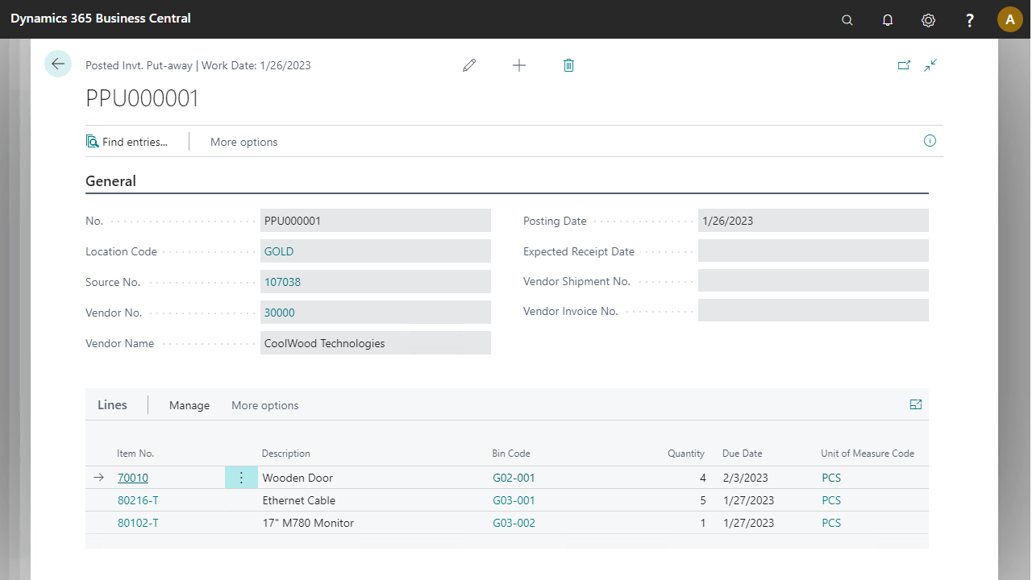Open More options in the action bar

coord(243,142)
